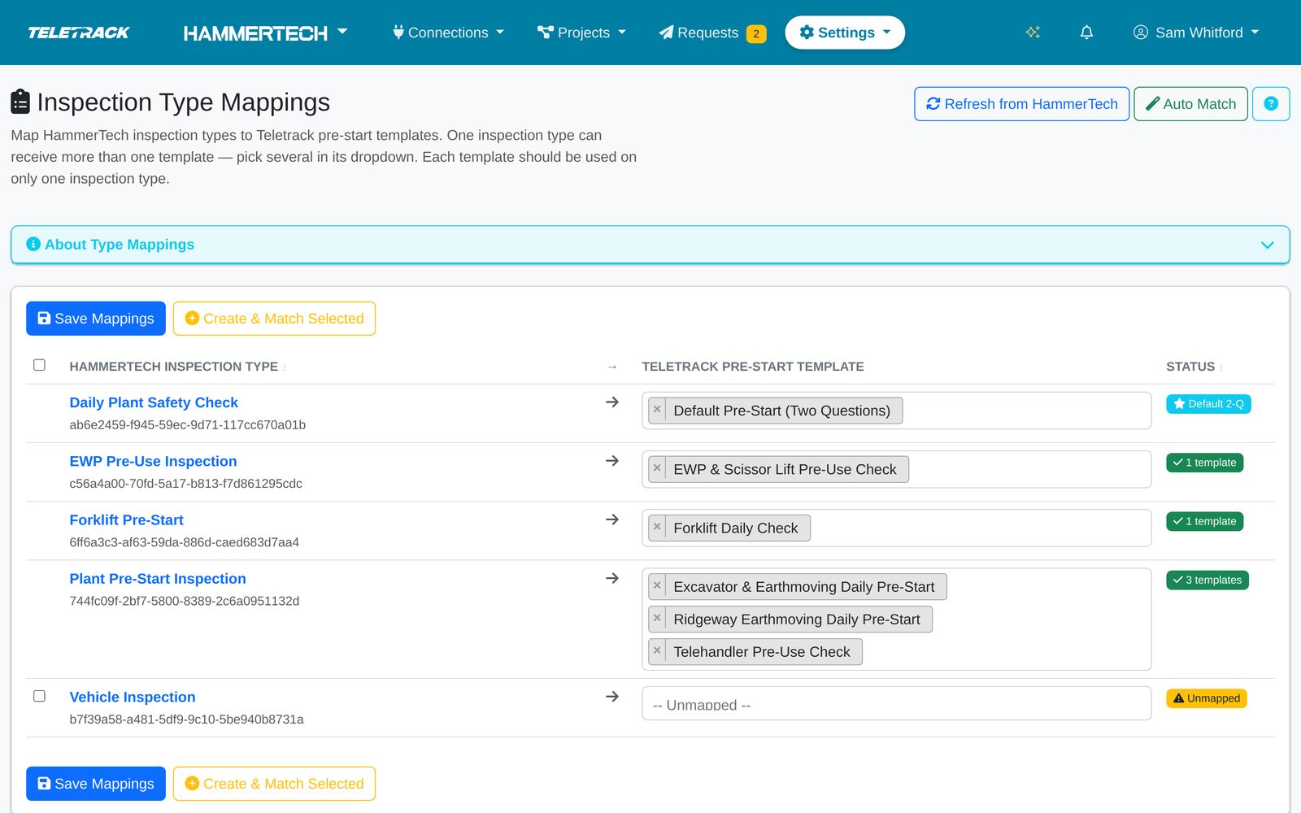Open the Settings menu
The image size is (1301, 813).
845,33
